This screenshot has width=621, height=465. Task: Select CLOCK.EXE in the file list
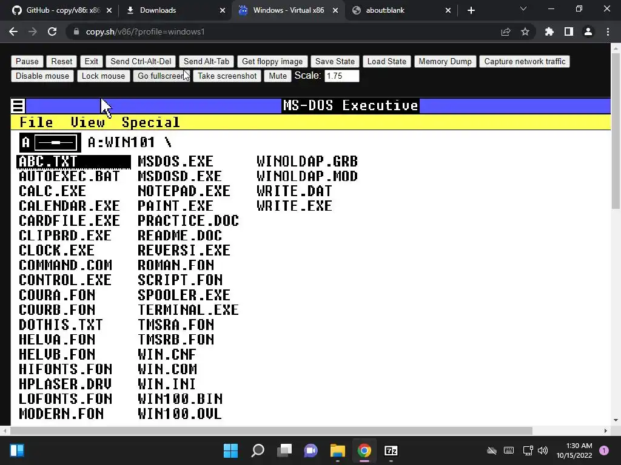coord(56,251)
